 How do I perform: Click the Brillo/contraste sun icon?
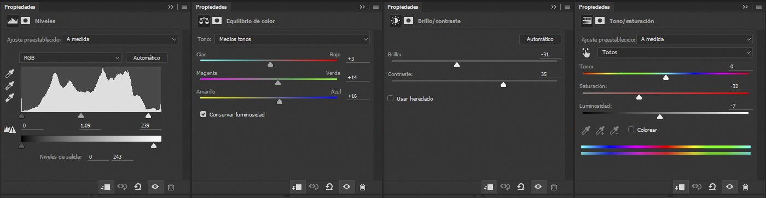tap(395, 21)
